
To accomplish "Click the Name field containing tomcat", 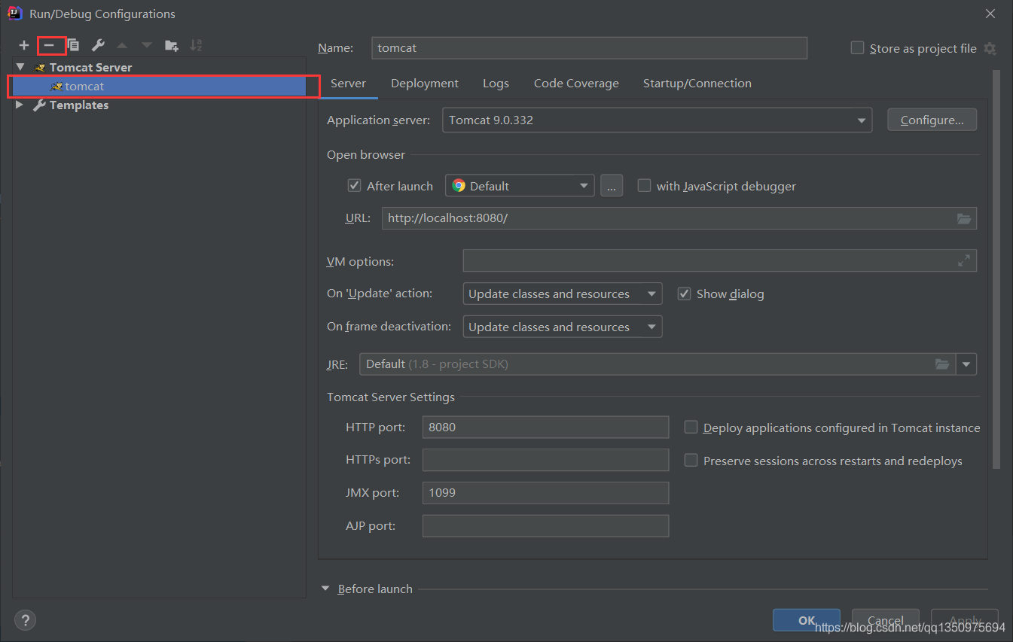I will coord(590,47).
